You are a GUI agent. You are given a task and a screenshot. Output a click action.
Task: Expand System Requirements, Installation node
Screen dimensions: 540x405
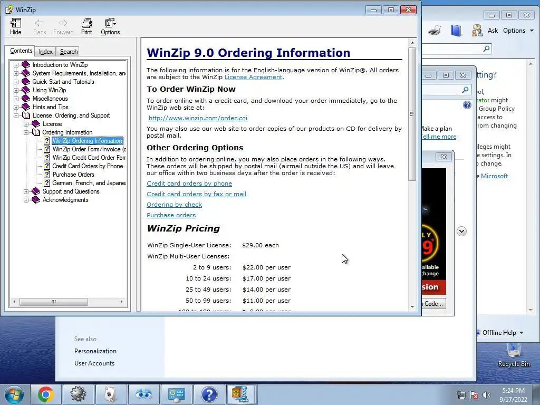[x=16, y=73]
